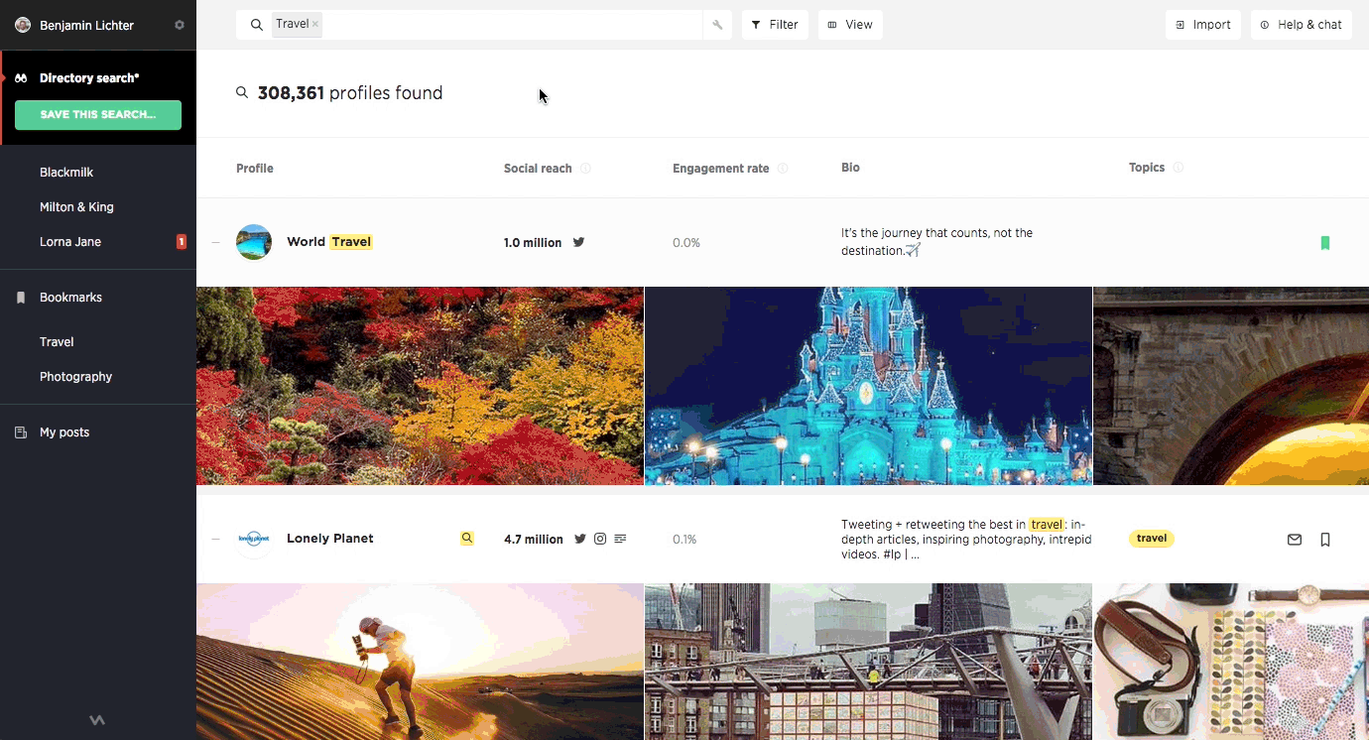Viewport: 1369px width, 740px height.
Task: Click the travel topic tag
Action: [1152, 539]
